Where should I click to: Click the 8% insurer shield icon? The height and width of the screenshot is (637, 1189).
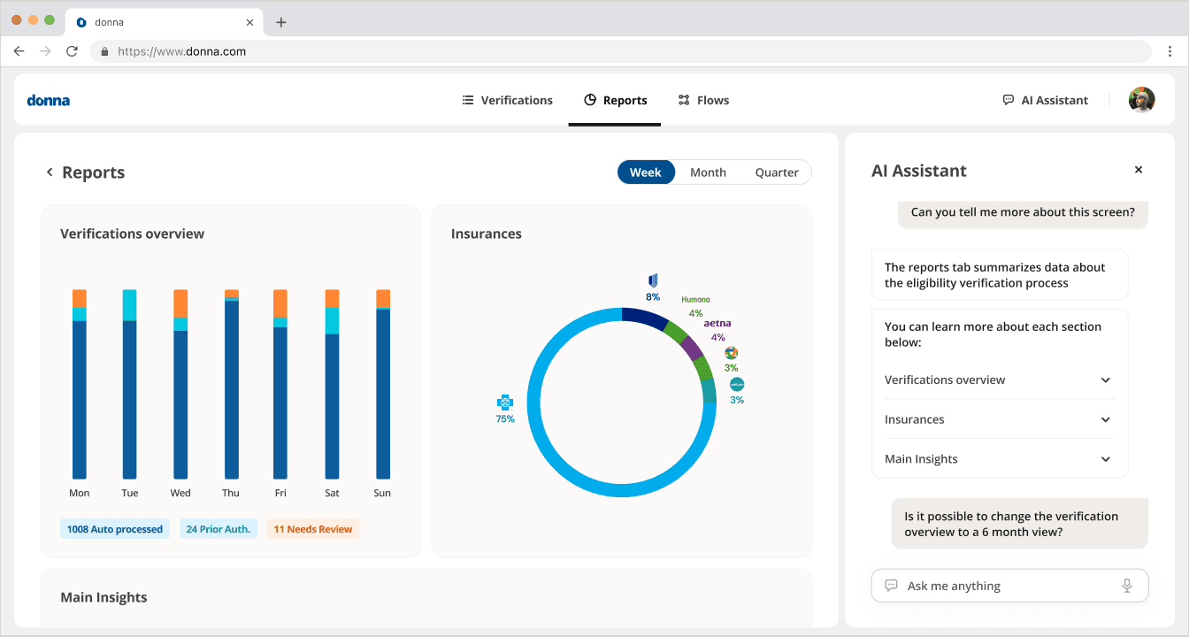(653, 280)
